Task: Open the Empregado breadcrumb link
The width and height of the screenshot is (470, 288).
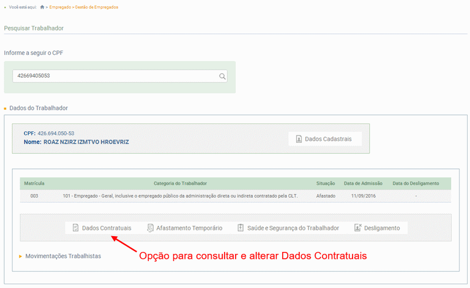Action: (x=61, y=7)
